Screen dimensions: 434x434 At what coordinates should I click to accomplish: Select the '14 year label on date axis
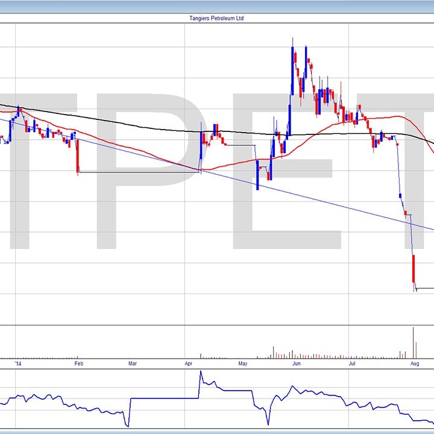pos(19,364)
